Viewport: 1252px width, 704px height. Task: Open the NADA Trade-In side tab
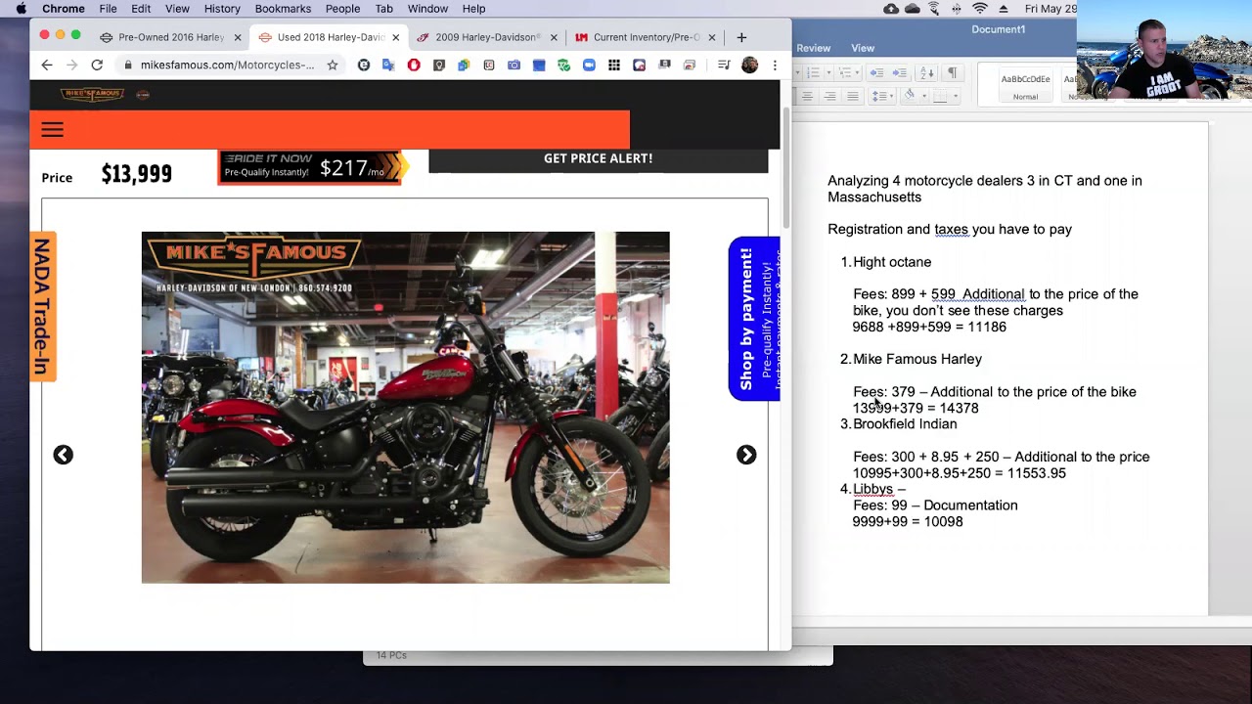tap(43, 306)
